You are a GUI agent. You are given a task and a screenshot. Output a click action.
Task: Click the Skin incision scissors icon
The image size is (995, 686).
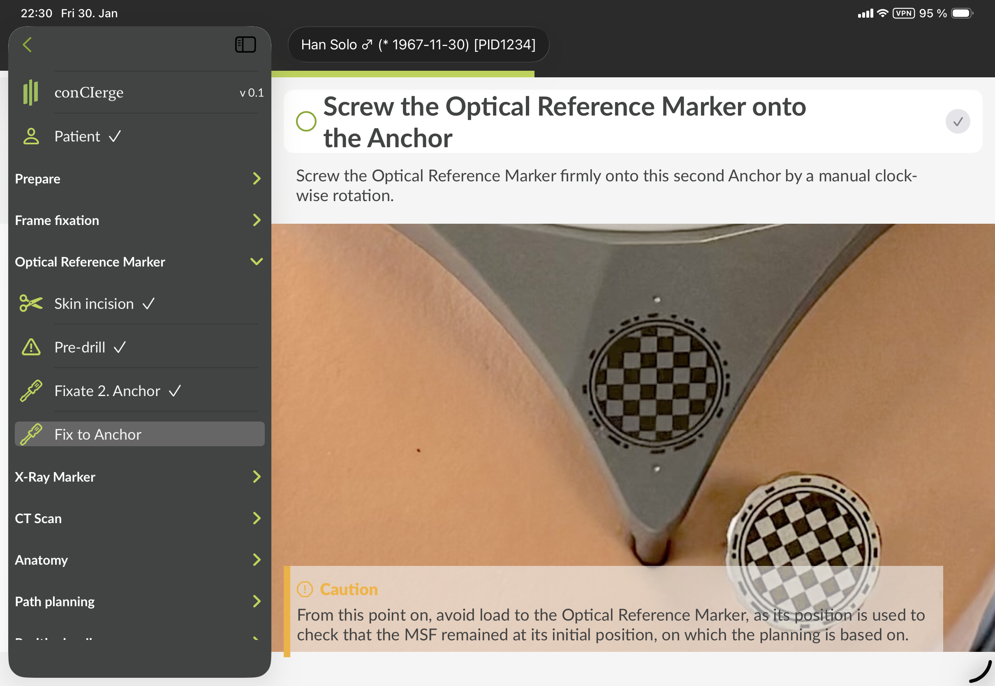point(31,304)
